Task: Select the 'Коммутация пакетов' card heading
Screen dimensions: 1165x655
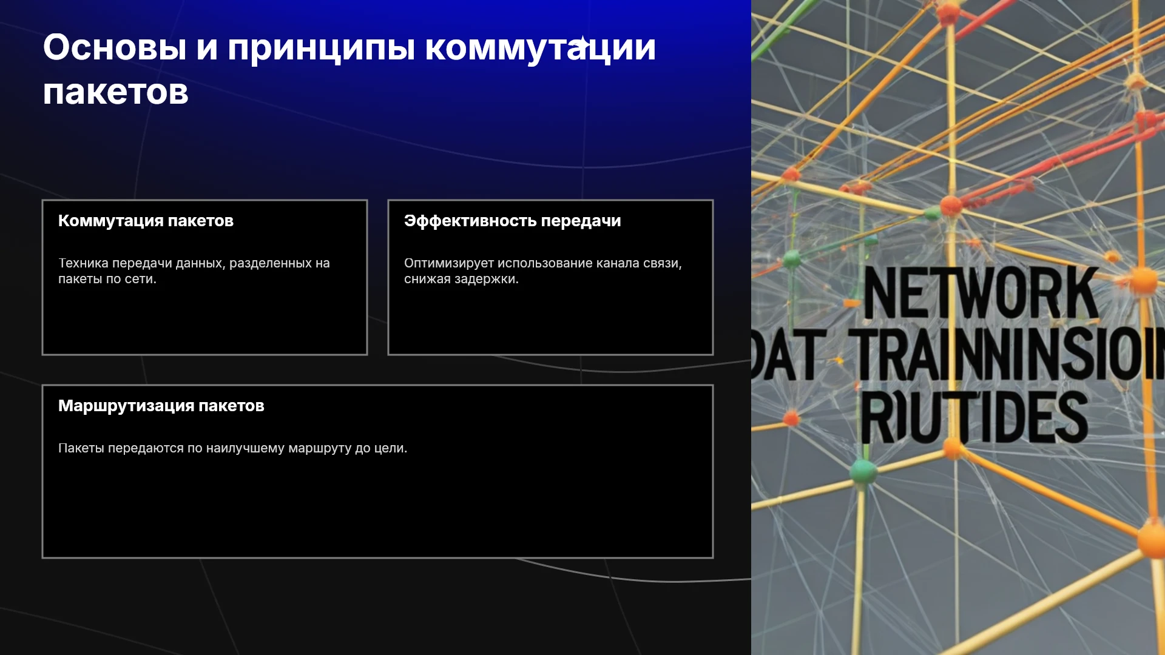Action: [x=146, y=221]
